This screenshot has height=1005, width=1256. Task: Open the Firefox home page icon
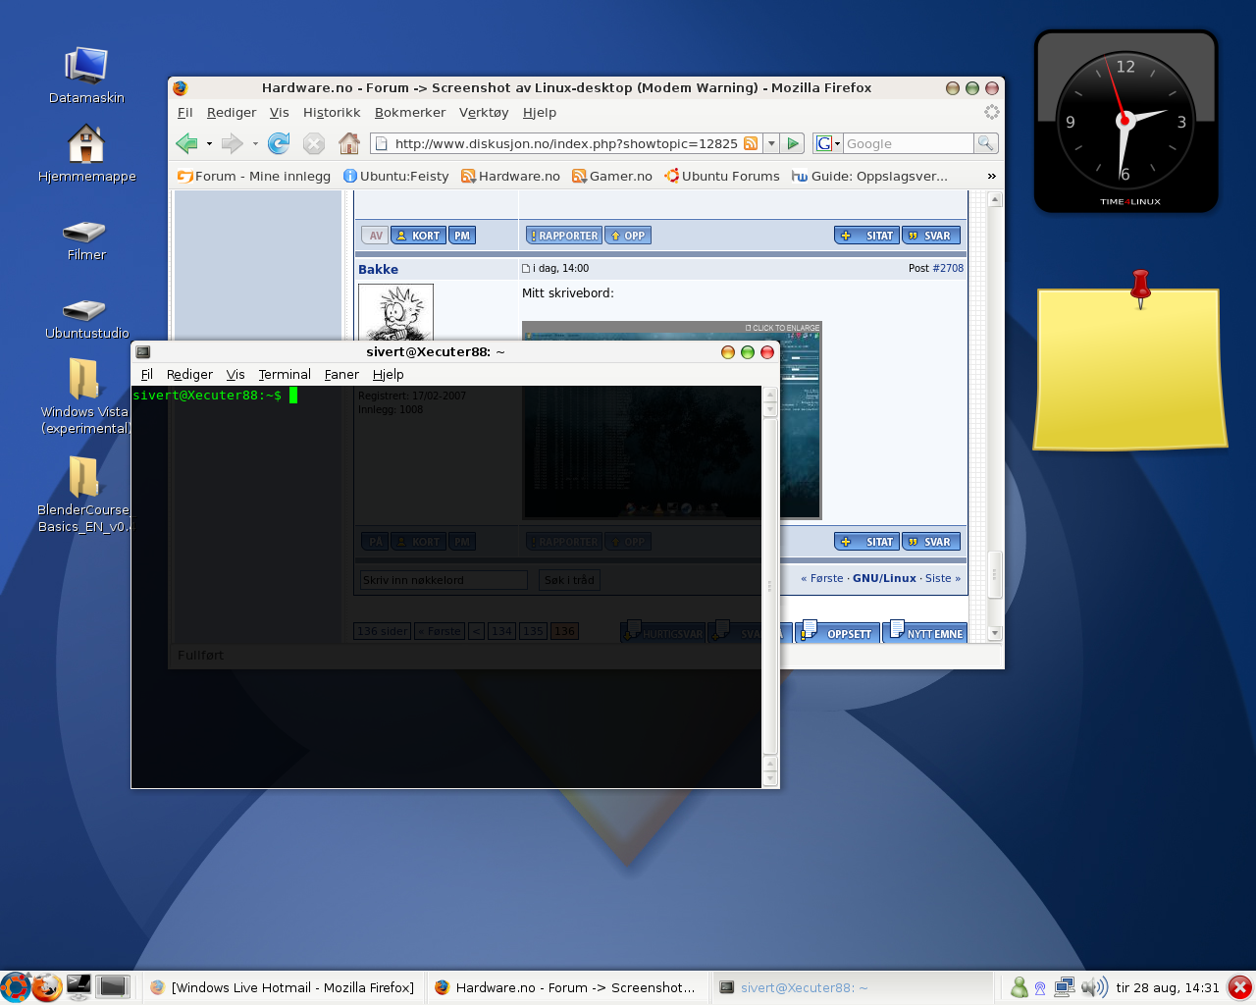pyautogui.click(x=349, y=143)
